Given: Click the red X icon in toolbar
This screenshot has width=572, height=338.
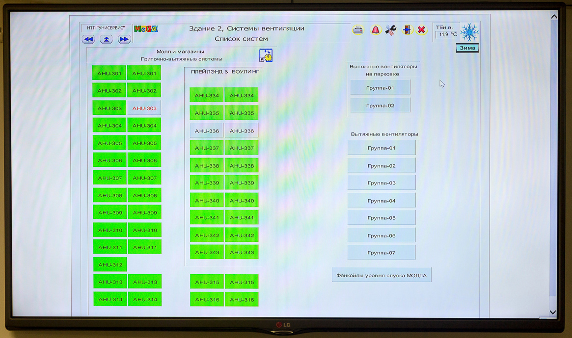Looking at the screenshot, I should pyautogui.click(x=421, y=30).
